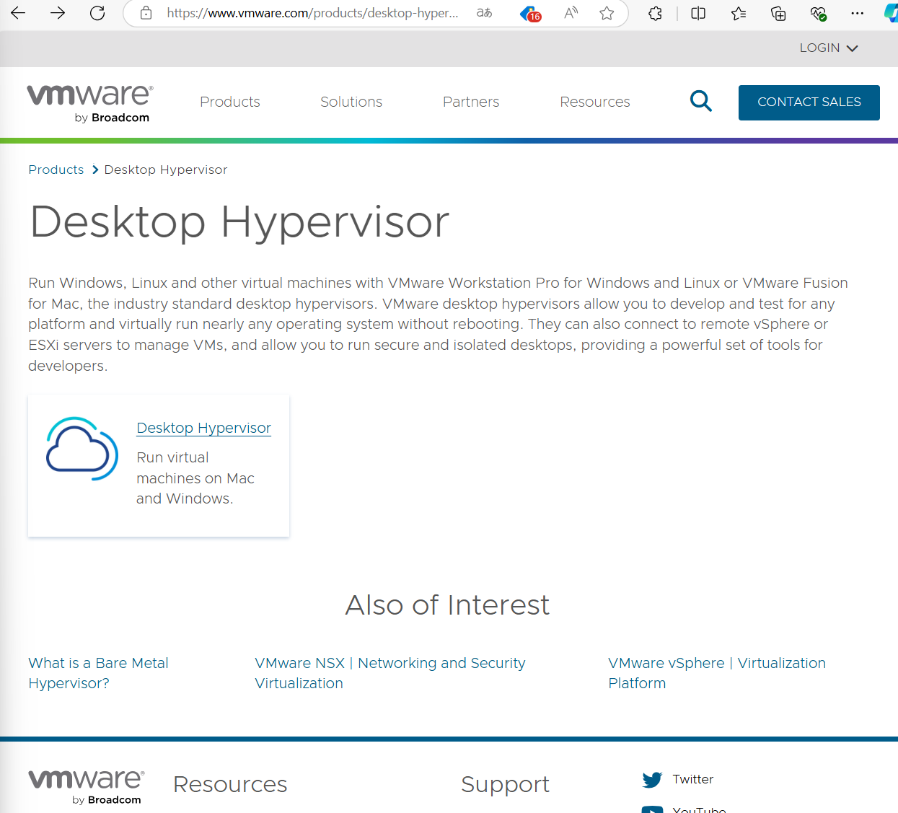This screenshot has width=898, height=813.
Task: Click the VMware footer logo
Action: 86,787
